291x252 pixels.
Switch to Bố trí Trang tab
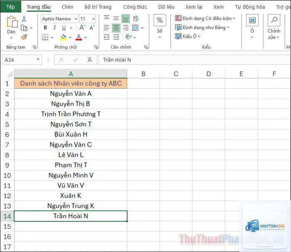pyautogui.click(x=98, y=7)
